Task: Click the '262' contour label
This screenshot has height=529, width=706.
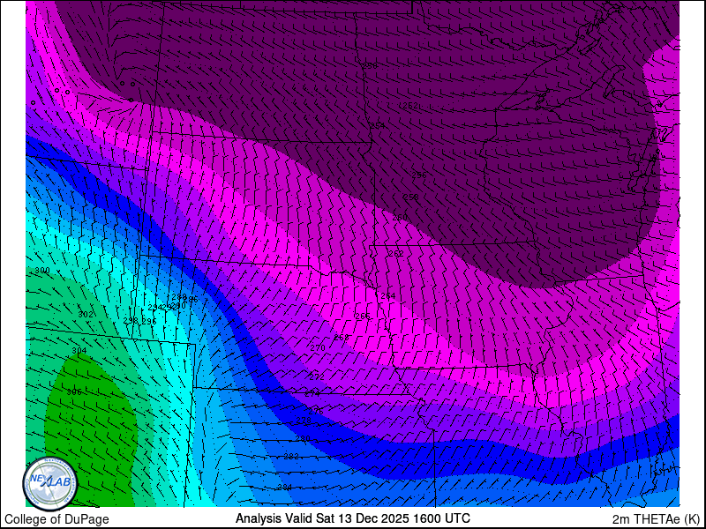Action: click(395, 254)
